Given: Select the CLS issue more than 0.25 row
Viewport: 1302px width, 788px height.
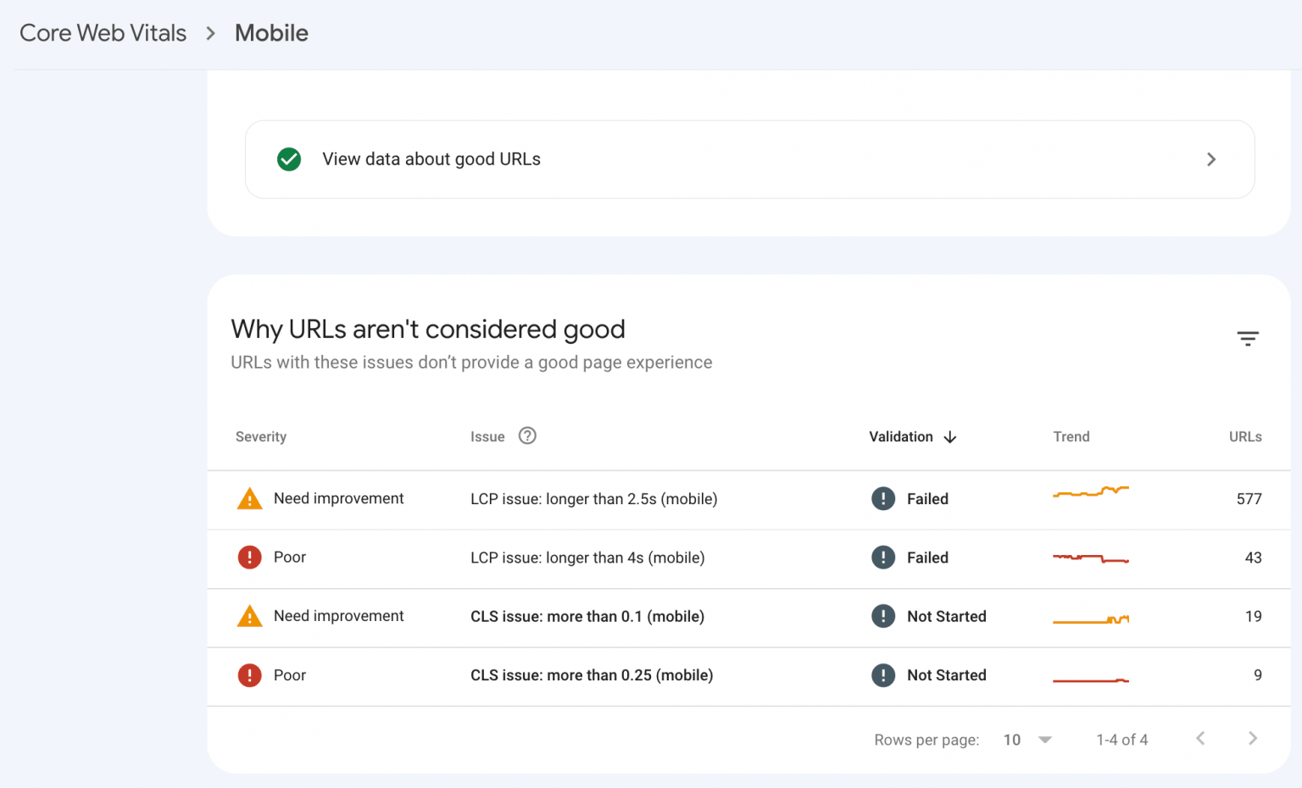Looking at the screenshot, I should coord(591,675).
